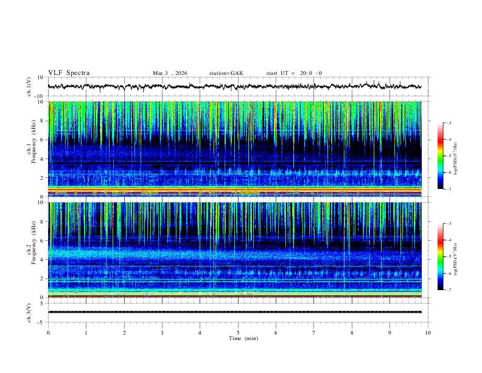Click the "station=GAK" header label
The width and height of the screenshot is (482, 373).
(x=226, y=73)
